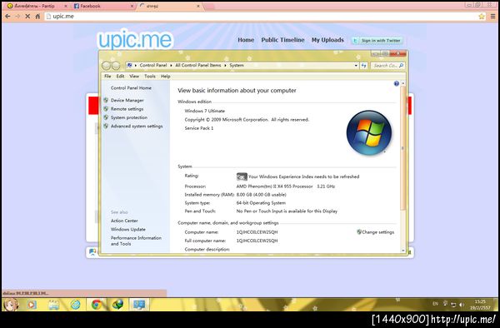Viewport: 500px width, 328px height.
Task: Open Windows Update link
Action: [128, 229]
